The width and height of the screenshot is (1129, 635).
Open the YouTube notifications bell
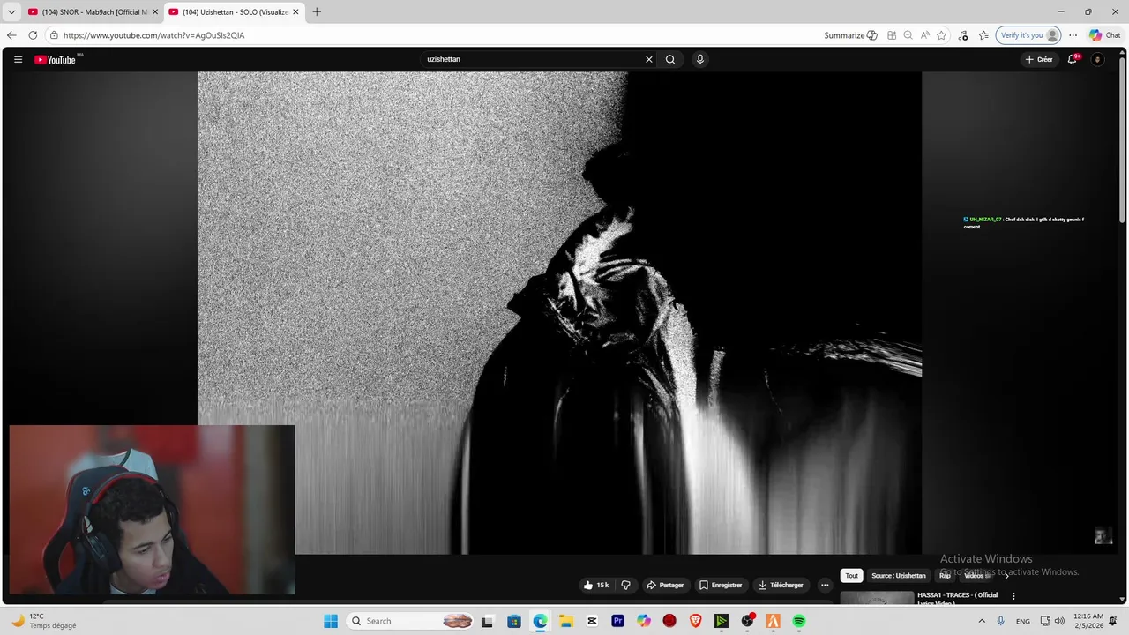point(1073,59)
